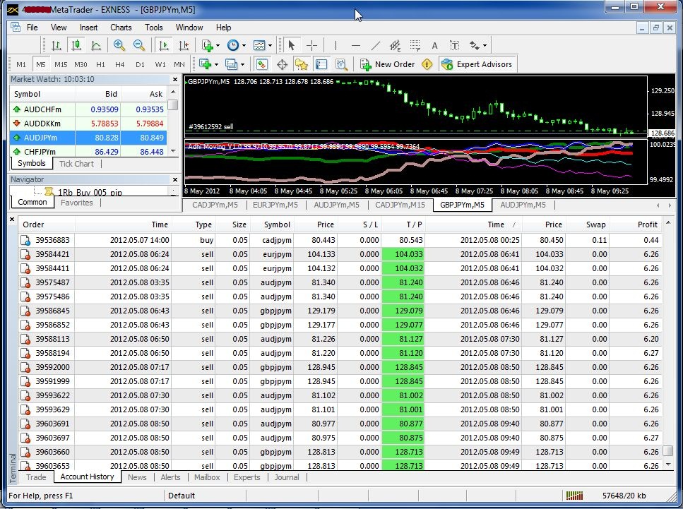This screenshot has height=509, width=683.
Task: Select the cursor arrow tool
Action: [x=292, y=45]
